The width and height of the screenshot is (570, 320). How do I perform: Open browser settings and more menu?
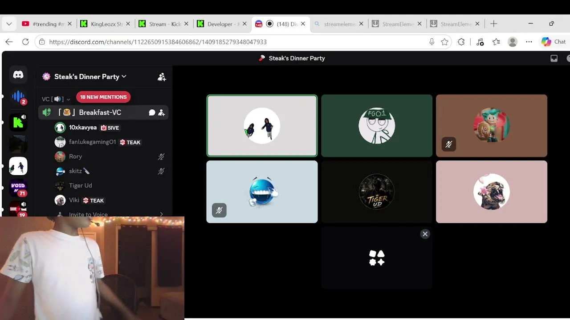529,42
